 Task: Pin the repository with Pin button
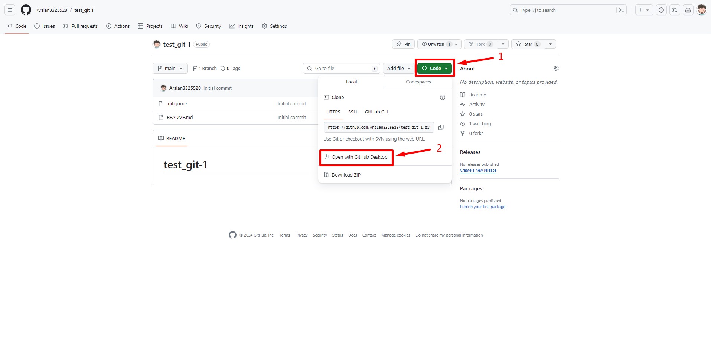[403, 44]
